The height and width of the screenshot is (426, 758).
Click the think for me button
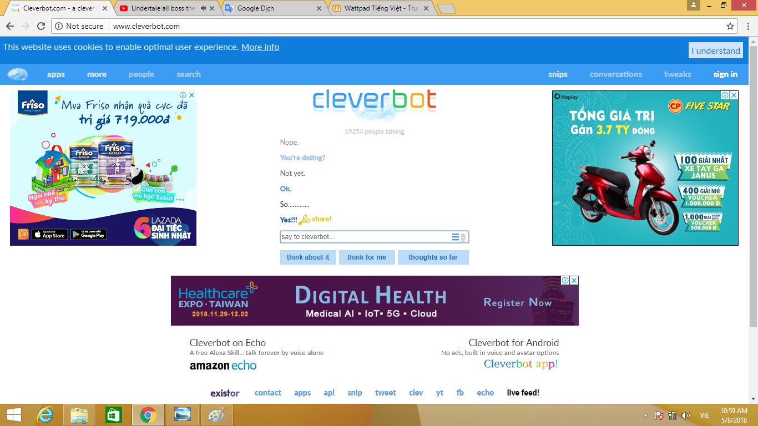tap(367, 257)
